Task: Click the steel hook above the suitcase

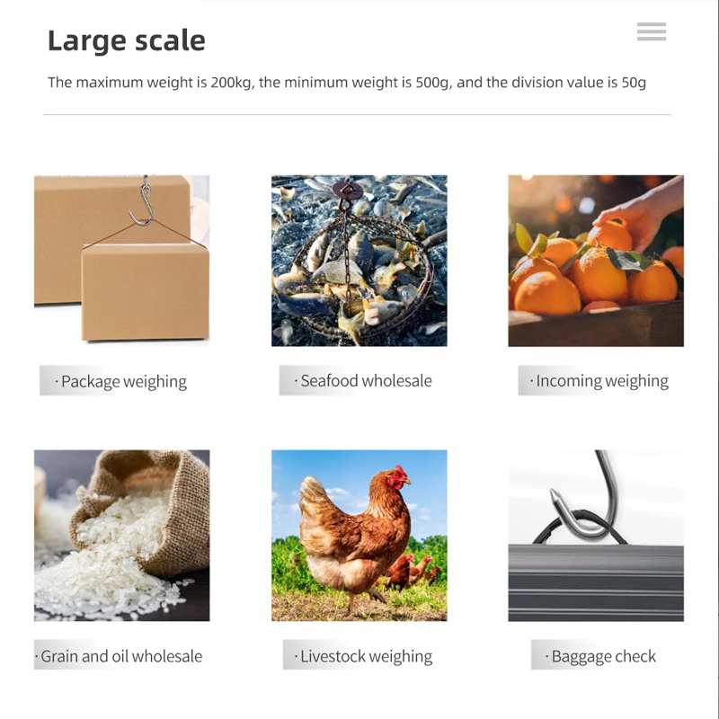Action: tap(586, 495)
